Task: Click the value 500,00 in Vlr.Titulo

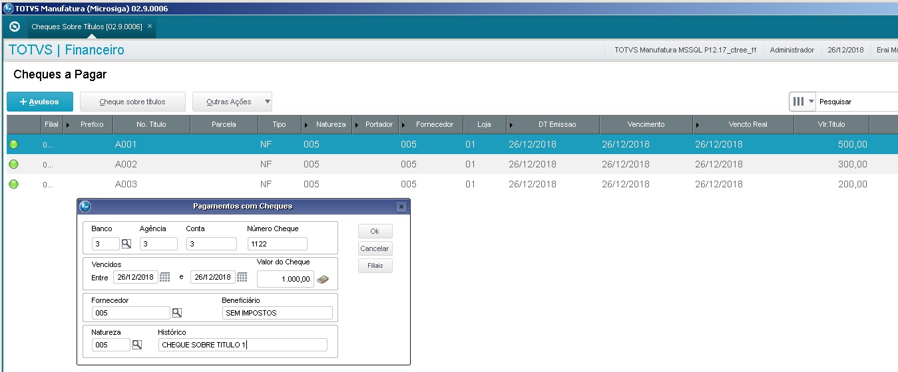Action: click(x=852, y=144)
